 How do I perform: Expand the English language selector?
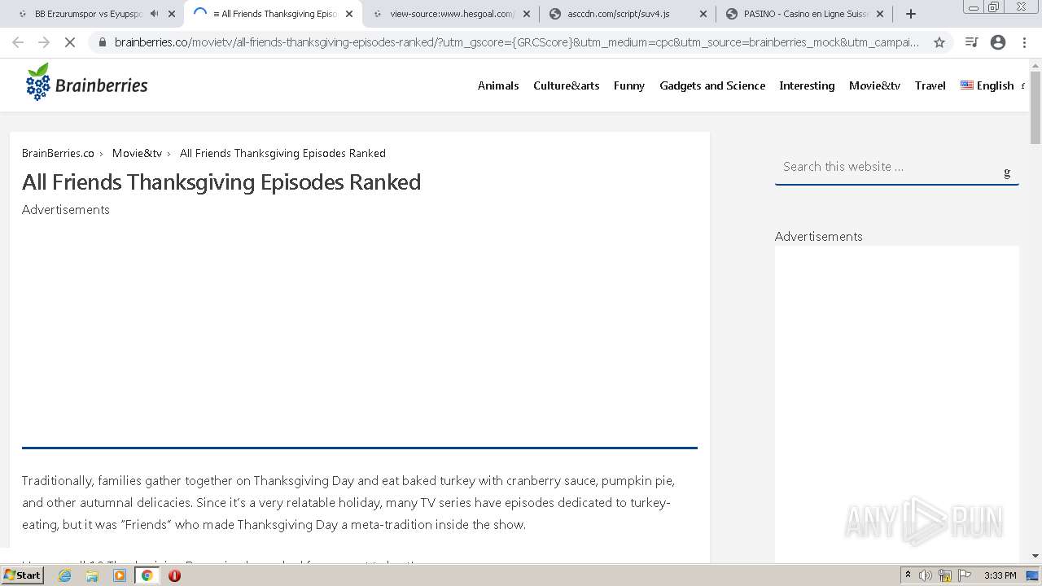click(x=987, y=85)
